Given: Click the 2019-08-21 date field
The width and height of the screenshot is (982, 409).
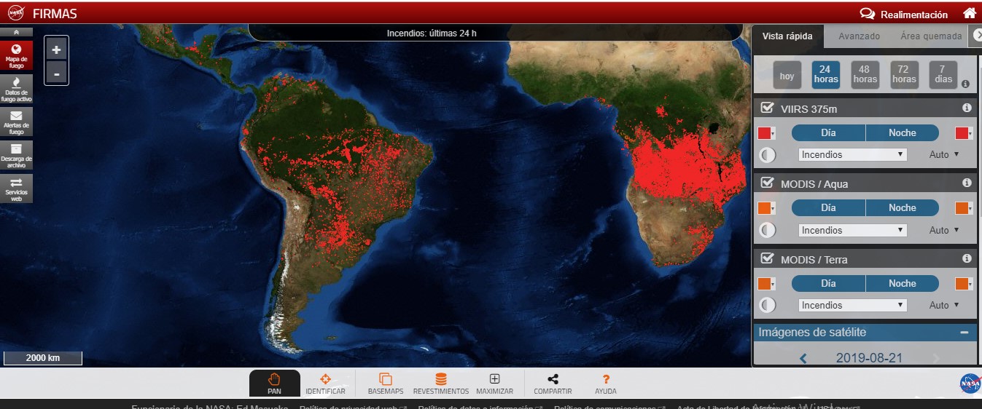Looking at the screenshot, I should (869, 358).
